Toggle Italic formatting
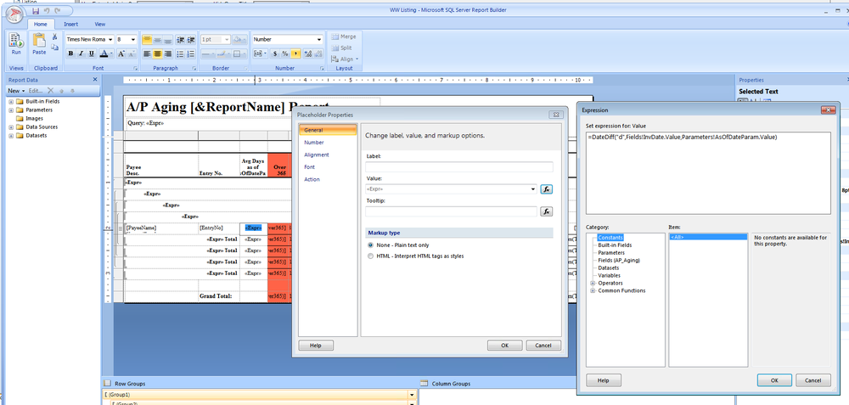Screen dimensions: 849x405 point(82,53)
